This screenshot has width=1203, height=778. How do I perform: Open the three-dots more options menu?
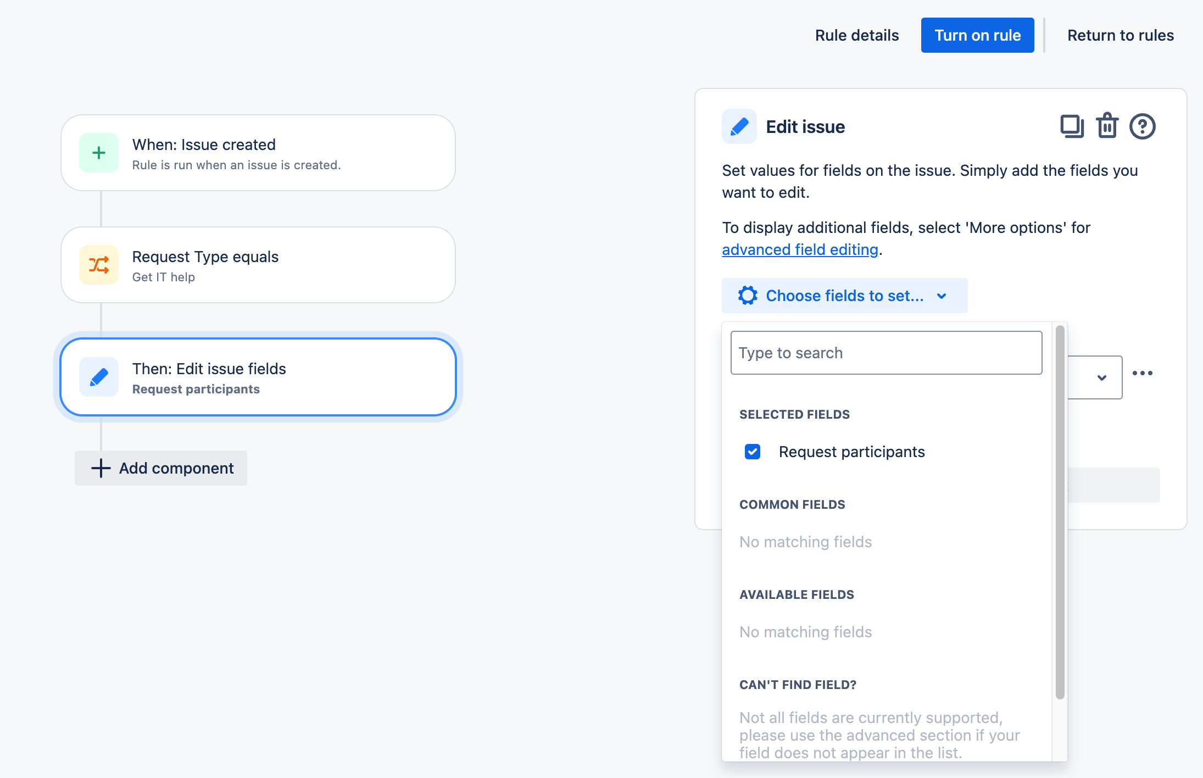(x=1143, y=373)
